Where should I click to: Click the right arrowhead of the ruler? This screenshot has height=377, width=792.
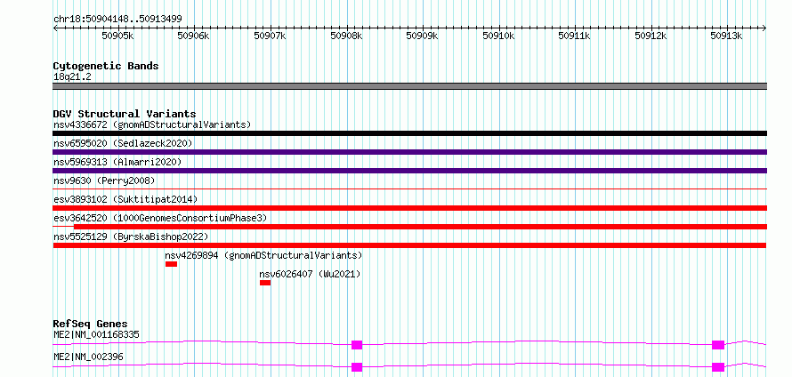click(764, 28)
